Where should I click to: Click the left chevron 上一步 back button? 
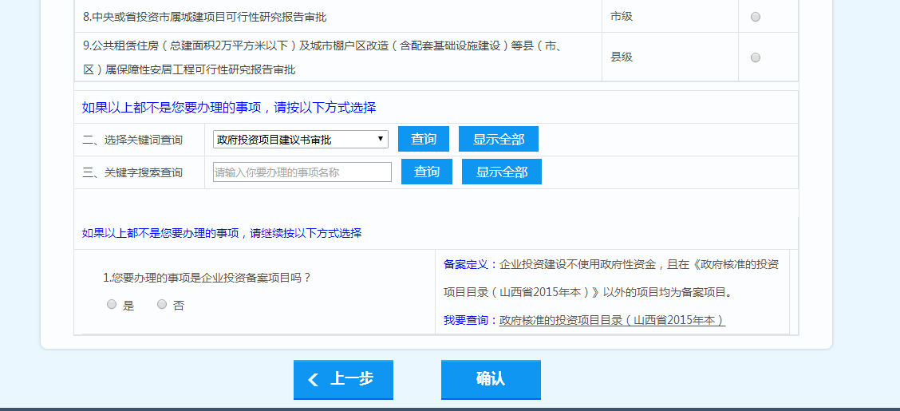tap(343, 379)
